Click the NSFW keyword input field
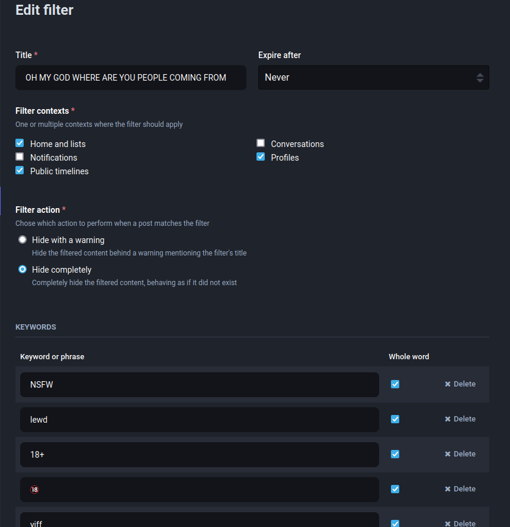The height and width of the screenshot is (527, 510). [x=199, y=385]
